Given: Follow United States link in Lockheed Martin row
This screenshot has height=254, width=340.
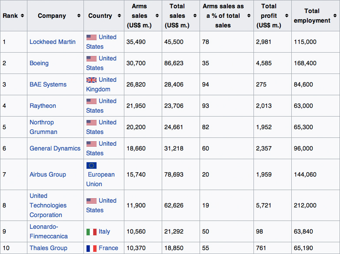Looking at the screenshot, I should [101, 42].
